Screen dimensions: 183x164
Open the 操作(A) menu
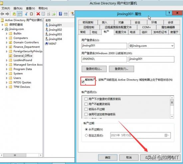pos(18,8)
